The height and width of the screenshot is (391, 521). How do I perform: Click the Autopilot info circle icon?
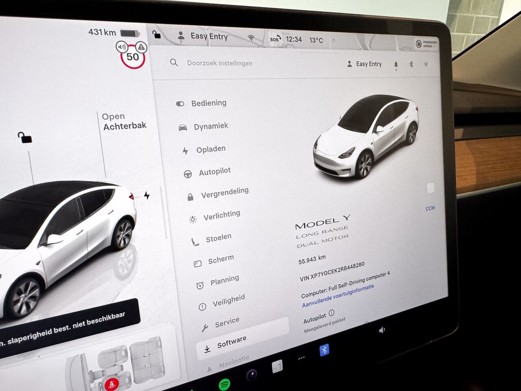pyautogui.click(x=331, y=313)
